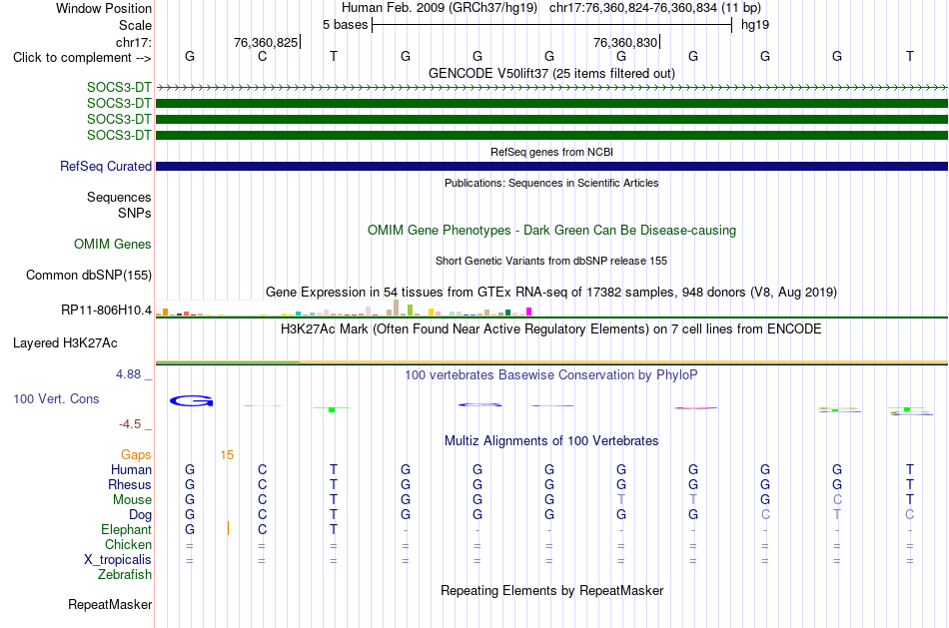Click the 'hg19' label beside the scale bar
This screenshot has height=628, width=949.
[x=755, y=25]
